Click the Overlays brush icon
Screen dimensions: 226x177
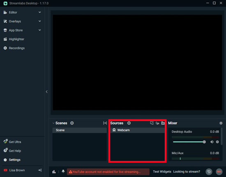pos(5,21)
